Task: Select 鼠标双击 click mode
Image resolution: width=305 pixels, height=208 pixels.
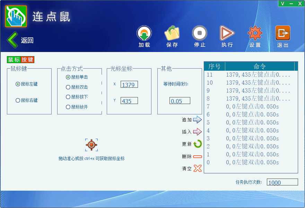Action: 77,87
